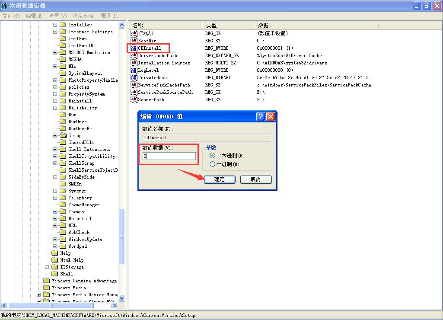The image size is (443, 320).
Task: Close the Edit DWORD dialog with X
Action: pos(271,116)
